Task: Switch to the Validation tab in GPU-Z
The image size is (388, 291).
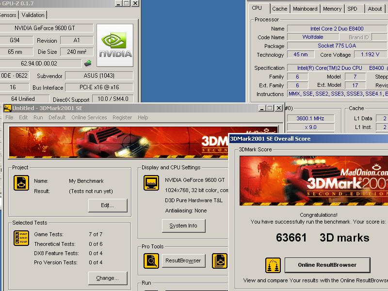Action: [33, 15]
